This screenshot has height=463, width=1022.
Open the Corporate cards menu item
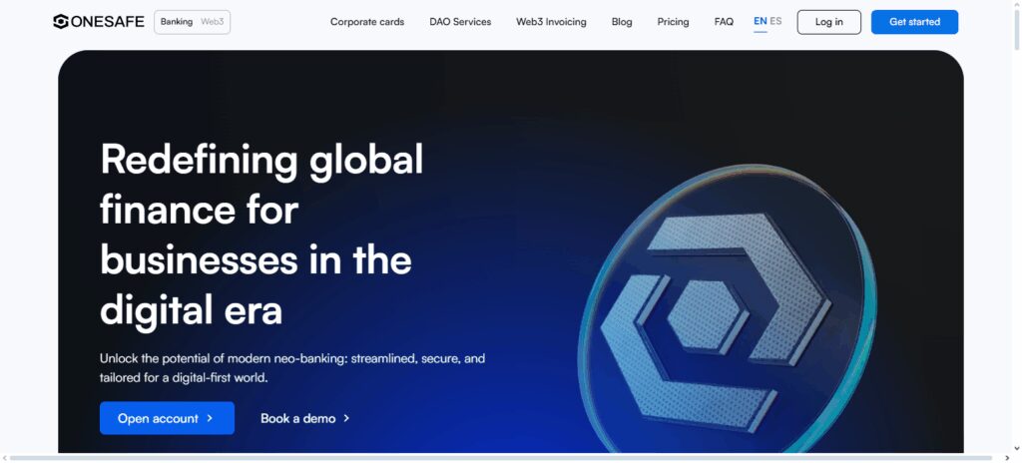click(x=367, y=22)
